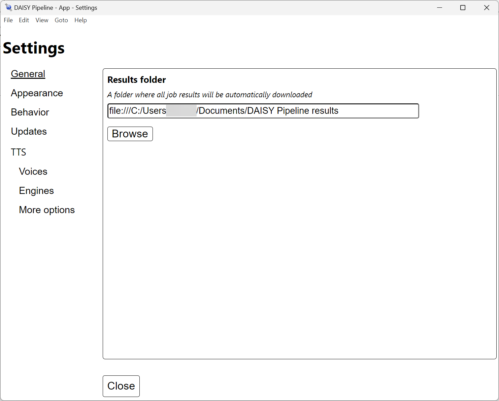Select the General settings section
499x401 pixels.
coord(28,74)
